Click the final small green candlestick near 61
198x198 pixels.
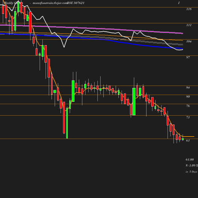coord(183,139)
